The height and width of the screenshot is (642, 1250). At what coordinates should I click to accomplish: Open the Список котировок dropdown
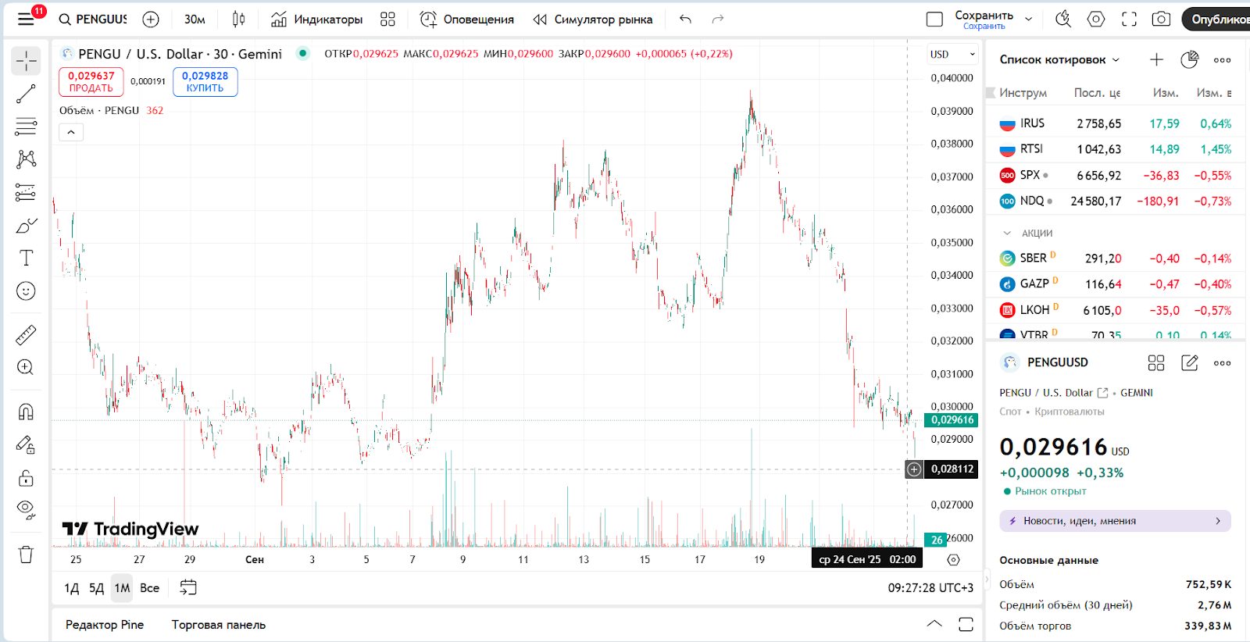[1059, 59]
